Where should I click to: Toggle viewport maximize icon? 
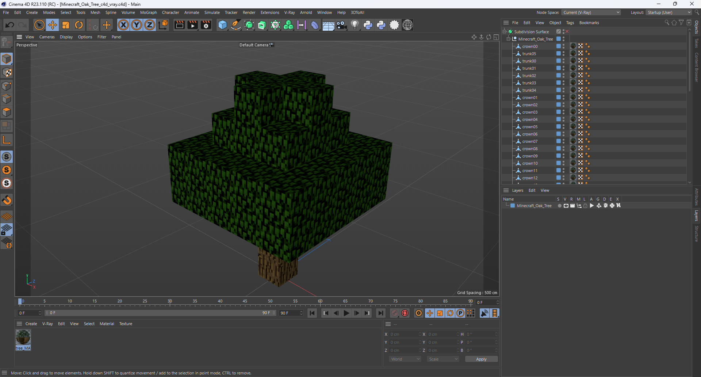496,37
